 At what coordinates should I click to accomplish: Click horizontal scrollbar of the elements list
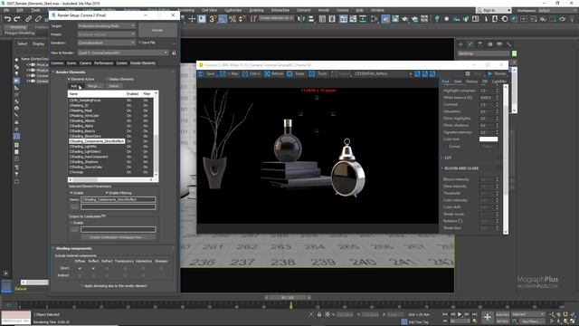click(x=110, y=179)
